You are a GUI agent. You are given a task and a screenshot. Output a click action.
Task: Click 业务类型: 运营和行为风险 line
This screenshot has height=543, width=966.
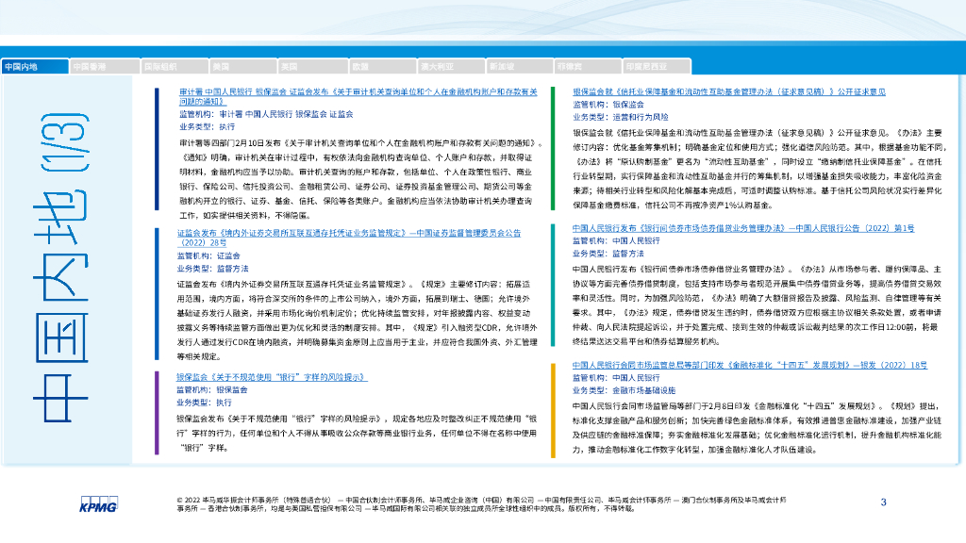621,117
